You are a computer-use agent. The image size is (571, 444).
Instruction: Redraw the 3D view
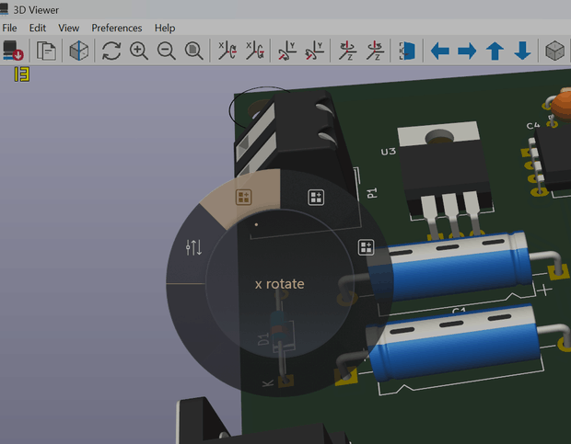click(x=111, y=51)
